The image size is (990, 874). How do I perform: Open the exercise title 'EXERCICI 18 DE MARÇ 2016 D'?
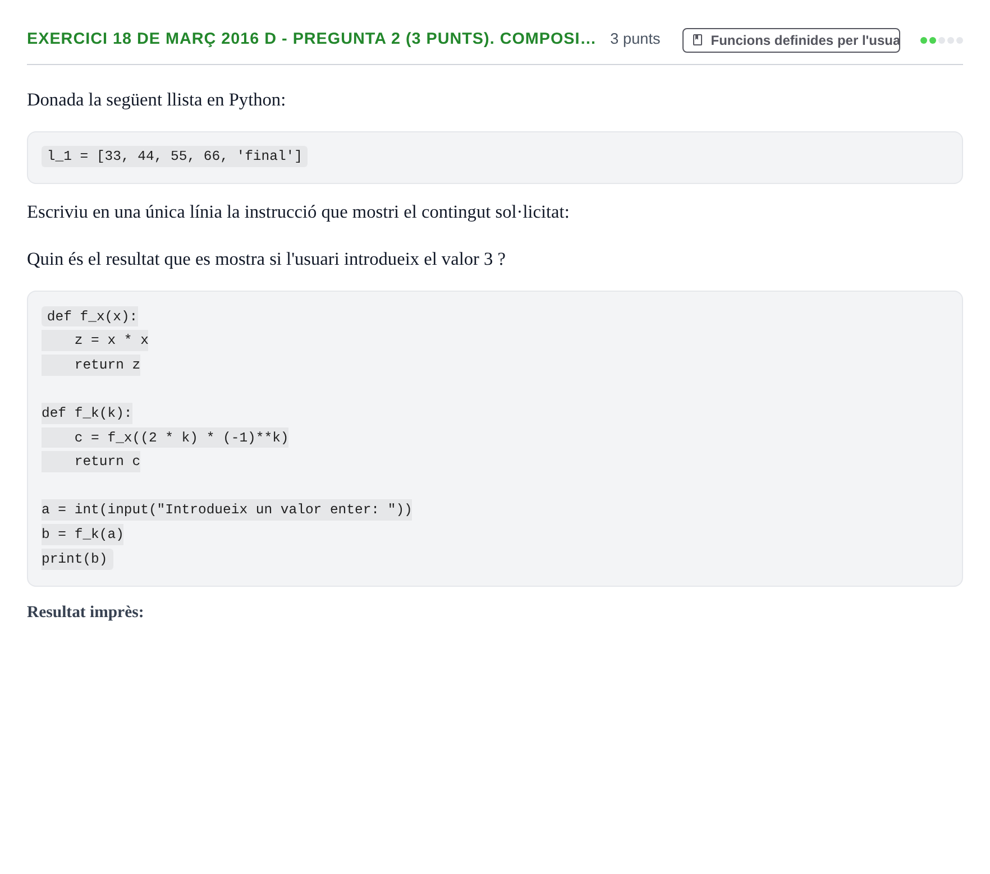tap(311, 38)
